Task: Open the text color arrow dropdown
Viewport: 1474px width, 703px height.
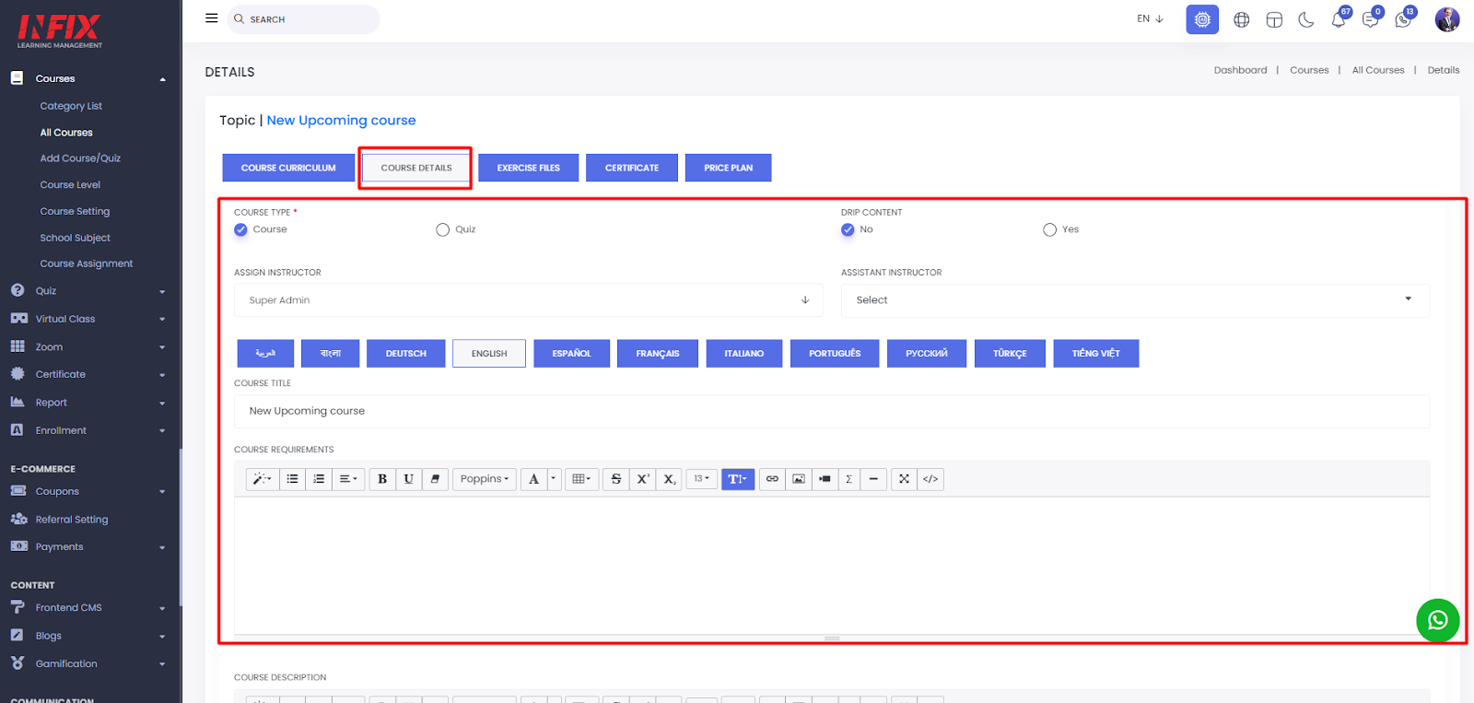Action: [554, 479]
